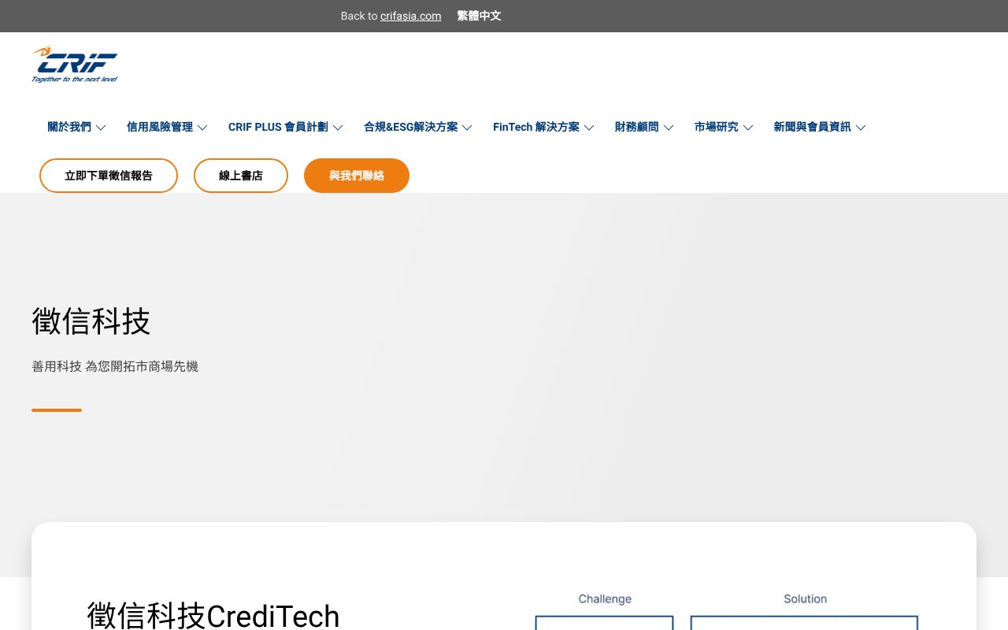The image size is (1008, 630).
Task: Expand the 新聞與會員資訊 menu chevron
Action: pyautogui.click(x=861, y=128)
